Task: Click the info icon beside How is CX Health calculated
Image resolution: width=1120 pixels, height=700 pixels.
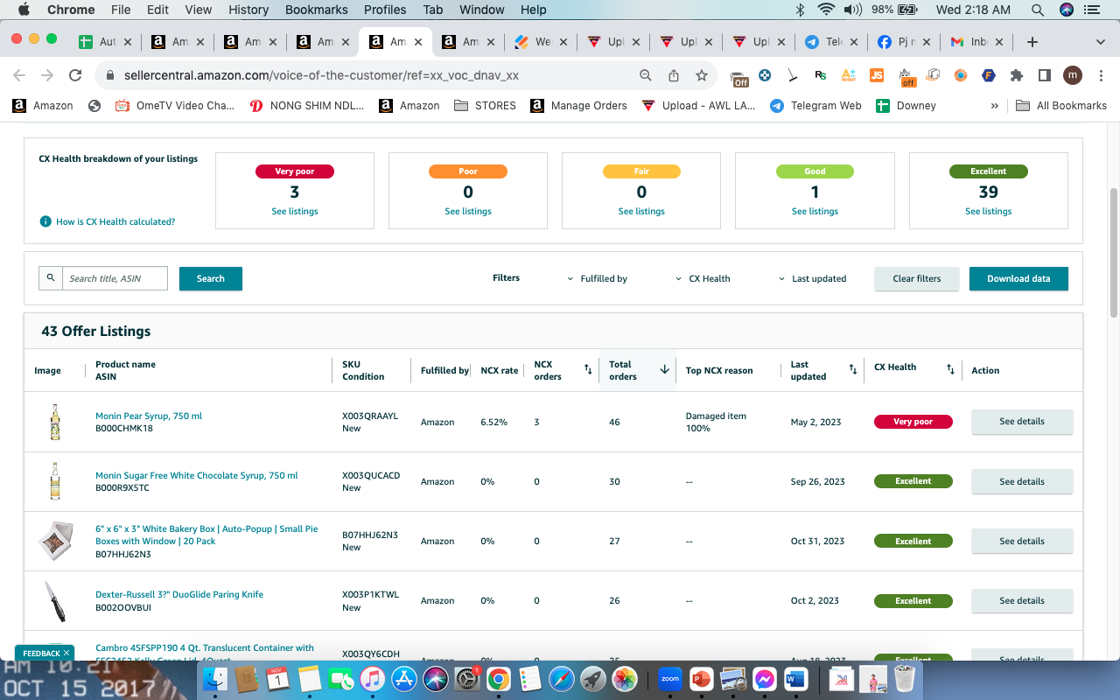Action: click(x=45, y=221)
